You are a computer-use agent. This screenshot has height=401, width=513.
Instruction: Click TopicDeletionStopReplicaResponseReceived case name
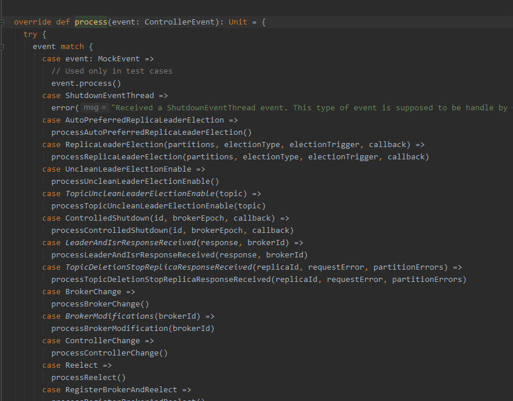tap(158, 267)
